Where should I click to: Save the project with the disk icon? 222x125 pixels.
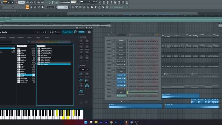click(x=115, y=2)
